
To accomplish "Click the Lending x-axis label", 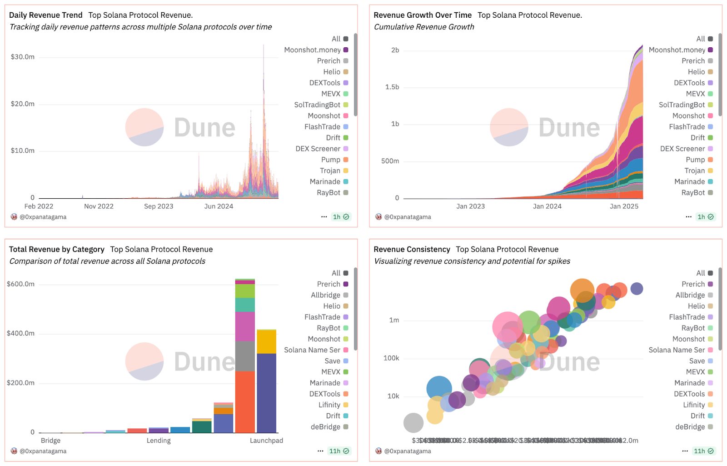I will point(159,441).
